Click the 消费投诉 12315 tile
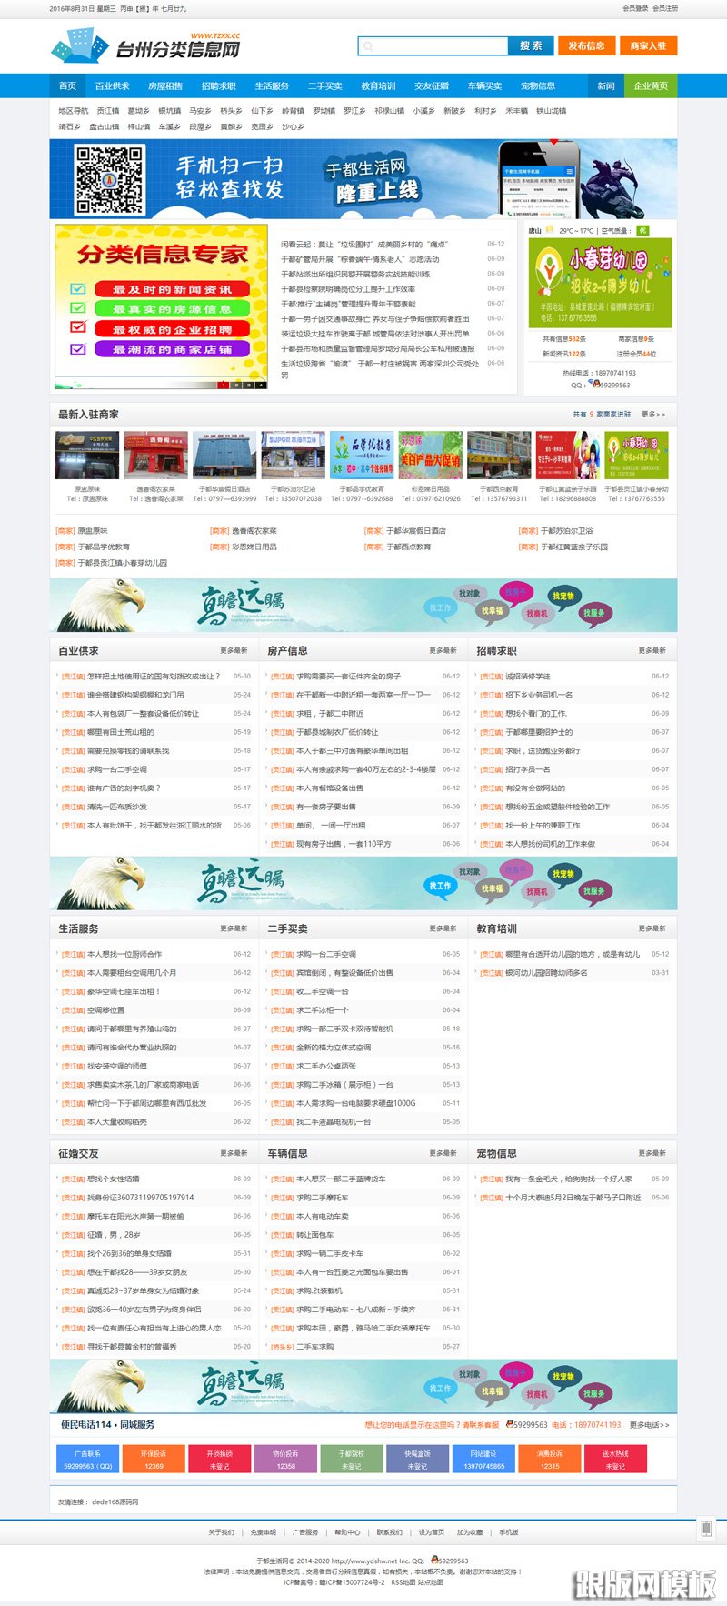Viewport: 727px width, 1606px height. [x=549, y=1459]
